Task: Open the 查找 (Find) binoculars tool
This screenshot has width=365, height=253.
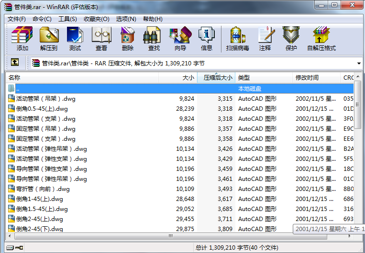Action: (x=154, y=39)
